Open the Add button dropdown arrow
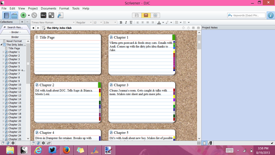This screenshot has height=155, width=275. coord(29,15)
